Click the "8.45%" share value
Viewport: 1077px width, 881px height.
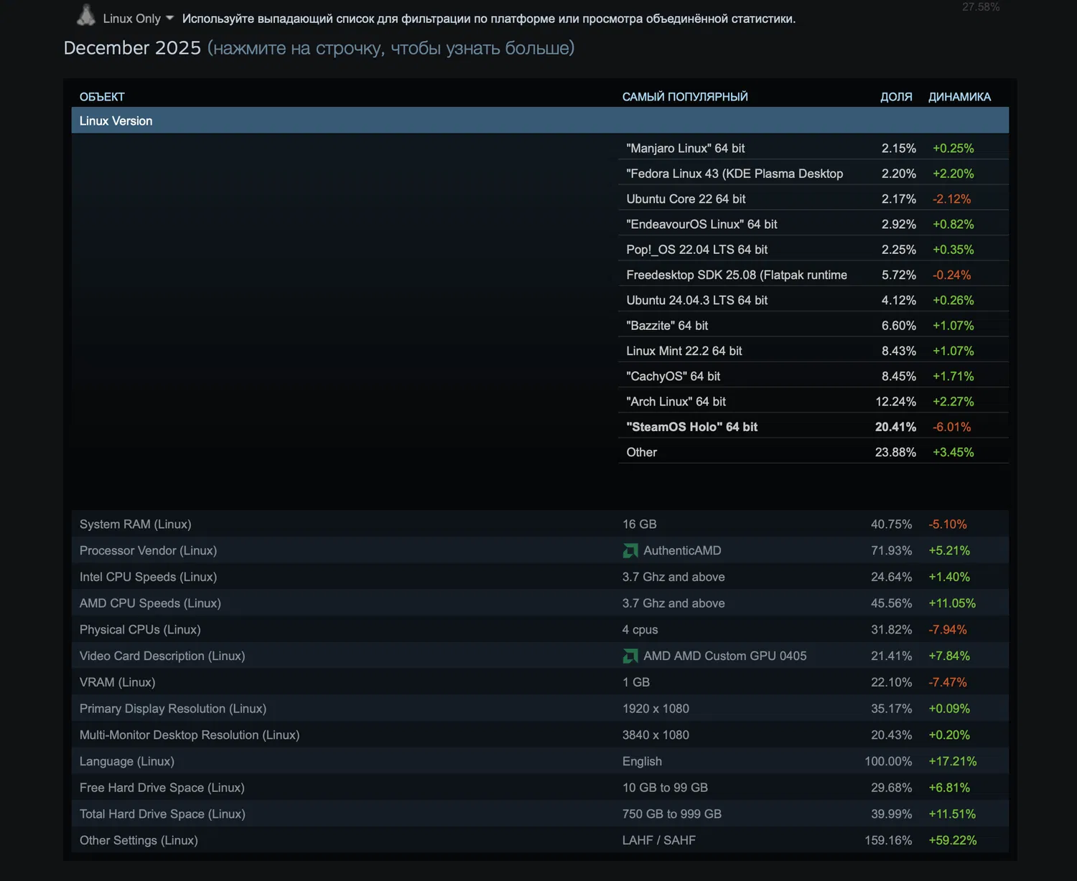coord(899,377)
